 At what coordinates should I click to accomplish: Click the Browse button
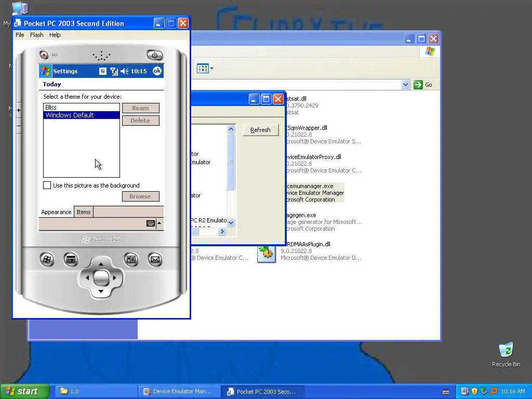coord(140,196)
